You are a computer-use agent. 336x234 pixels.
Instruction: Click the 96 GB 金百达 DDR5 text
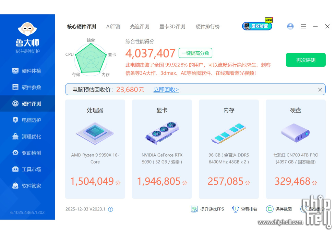pos(229,158)
